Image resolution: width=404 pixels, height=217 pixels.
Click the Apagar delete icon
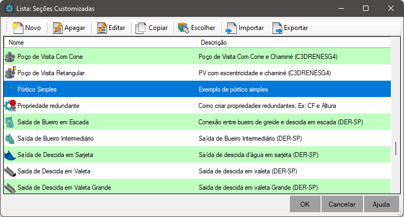(58, 28)
